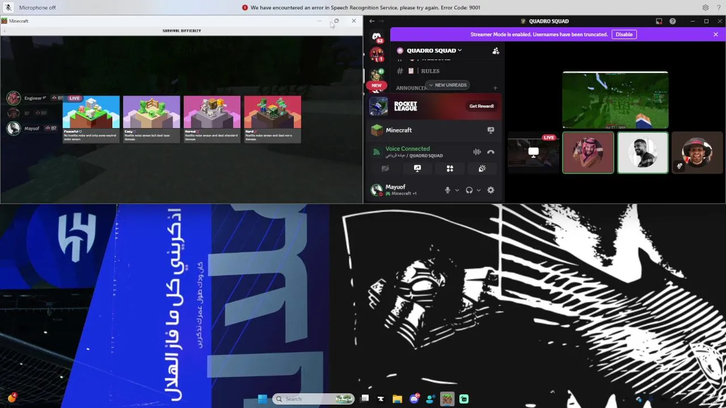Viewport: 726px width, 408px height.
Task: Open Task View on taskbar
Action: [365, 399]
